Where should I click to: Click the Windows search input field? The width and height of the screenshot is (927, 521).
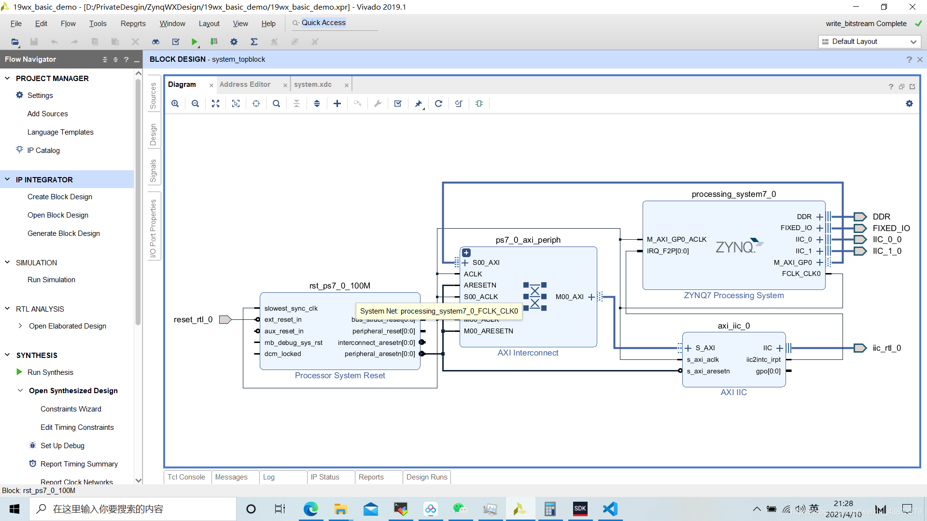(133, 509)
